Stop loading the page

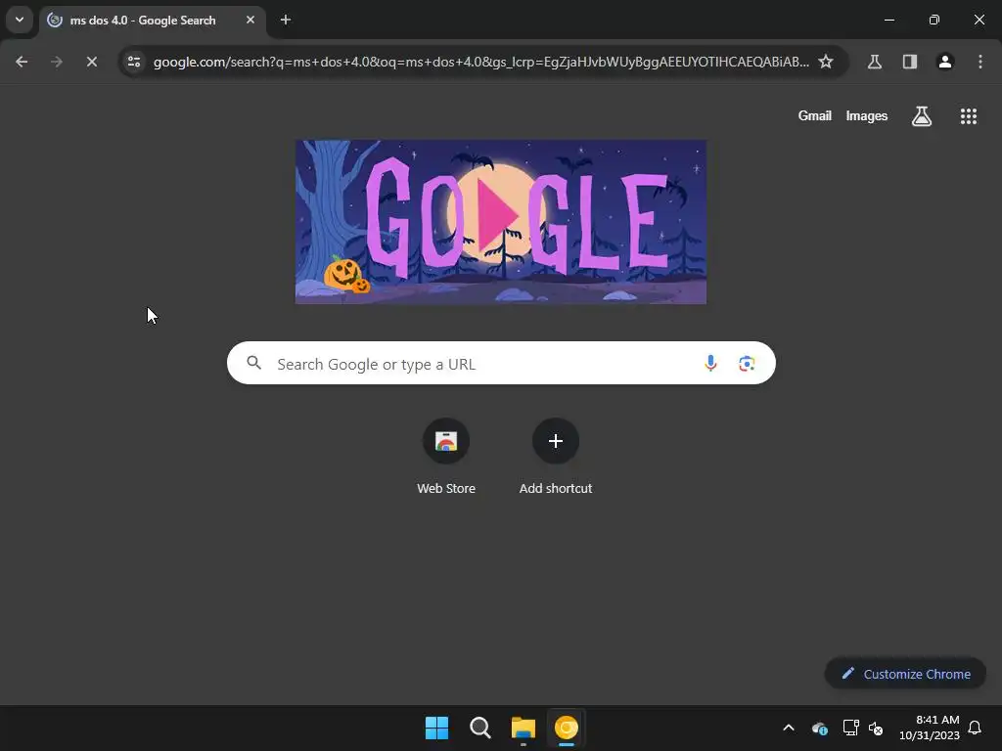[x=91, y=62]
